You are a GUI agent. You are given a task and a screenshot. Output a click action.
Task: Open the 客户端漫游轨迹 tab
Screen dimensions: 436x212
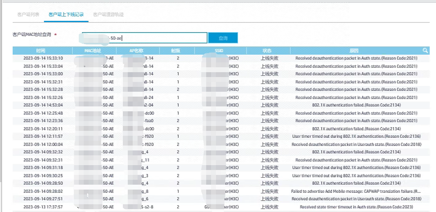(108, 15)
